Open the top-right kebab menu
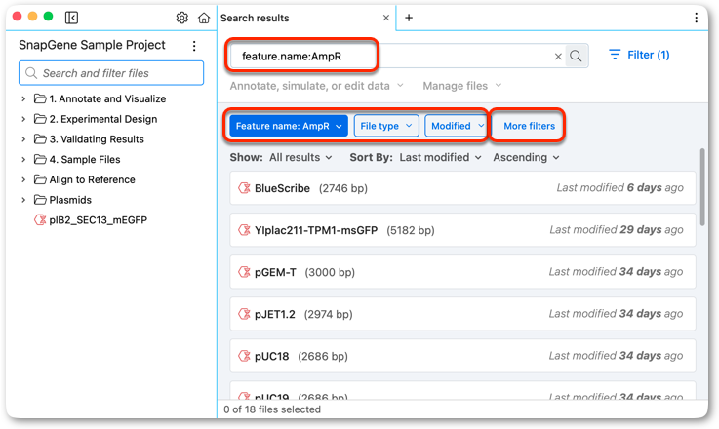Screen dimensions: 719x429 pos(696,18)
